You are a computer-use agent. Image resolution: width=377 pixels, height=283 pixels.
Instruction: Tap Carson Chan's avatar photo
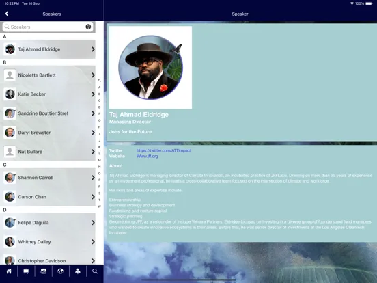[10, 197]
